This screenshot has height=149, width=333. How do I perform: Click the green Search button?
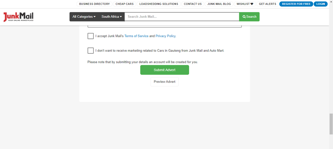pyautogui.click(x=249, y=17)
